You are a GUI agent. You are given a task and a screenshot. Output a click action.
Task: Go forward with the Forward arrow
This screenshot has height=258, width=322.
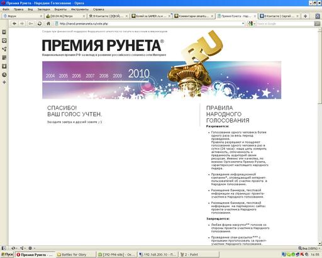(x=22, y=23)
